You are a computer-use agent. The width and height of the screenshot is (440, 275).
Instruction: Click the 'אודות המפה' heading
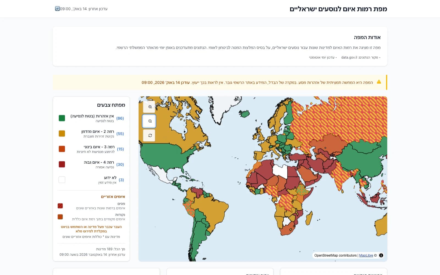click(x=367, y=37)
